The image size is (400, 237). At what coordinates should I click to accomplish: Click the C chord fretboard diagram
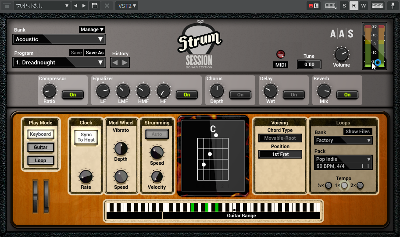(213, 156)
